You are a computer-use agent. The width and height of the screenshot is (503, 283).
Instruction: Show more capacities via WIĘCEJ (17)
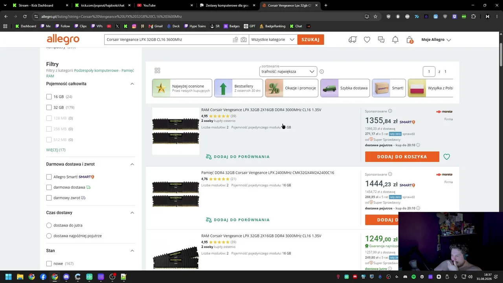[56, 150]
